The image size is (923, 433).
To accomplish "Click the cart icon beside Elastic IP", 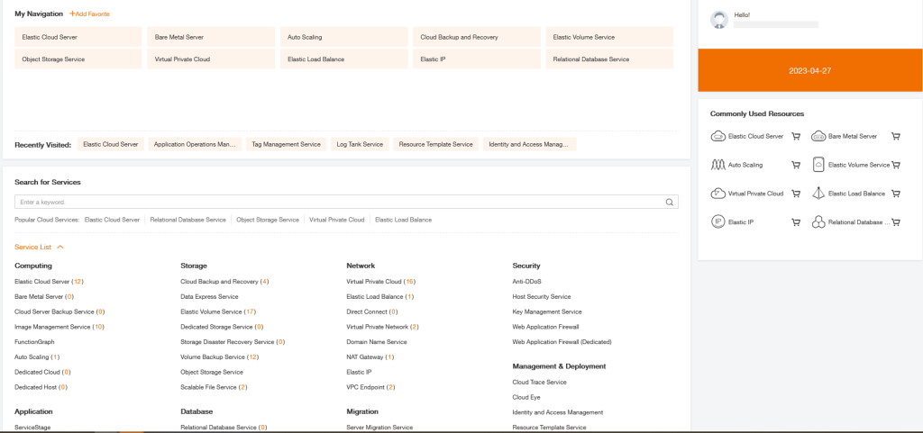I will [796, 222].
